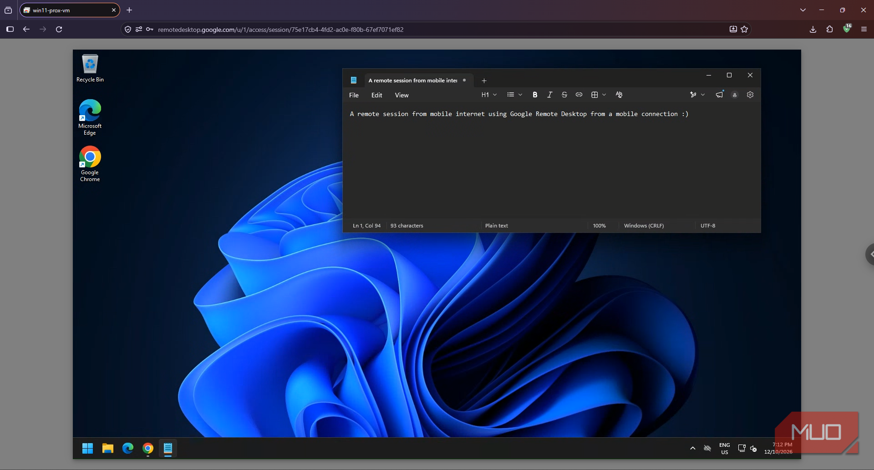The width and height of the screenshot is (874, 470).
Task: Show hidden icons in remote system tray
Action: click(x=693, y=448)
